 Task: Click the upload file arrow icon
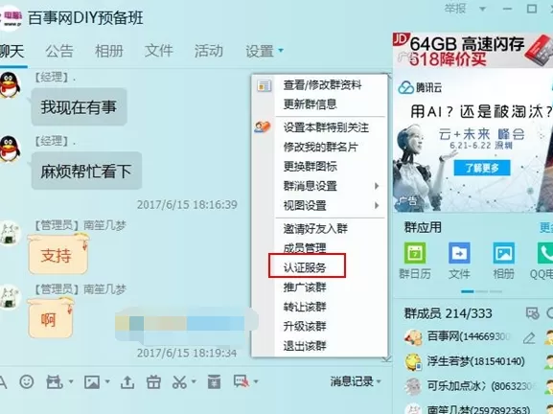coord(127,382)
